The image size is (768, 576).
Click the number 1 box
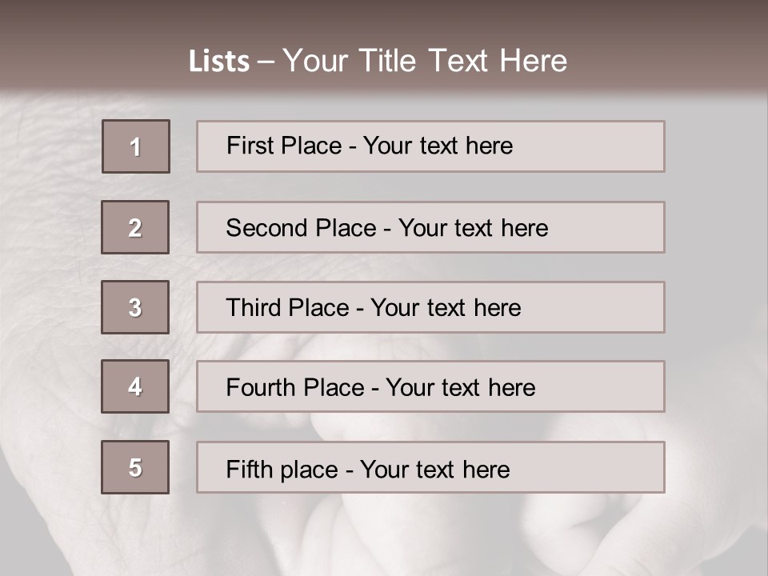click(x=136, y=146)
